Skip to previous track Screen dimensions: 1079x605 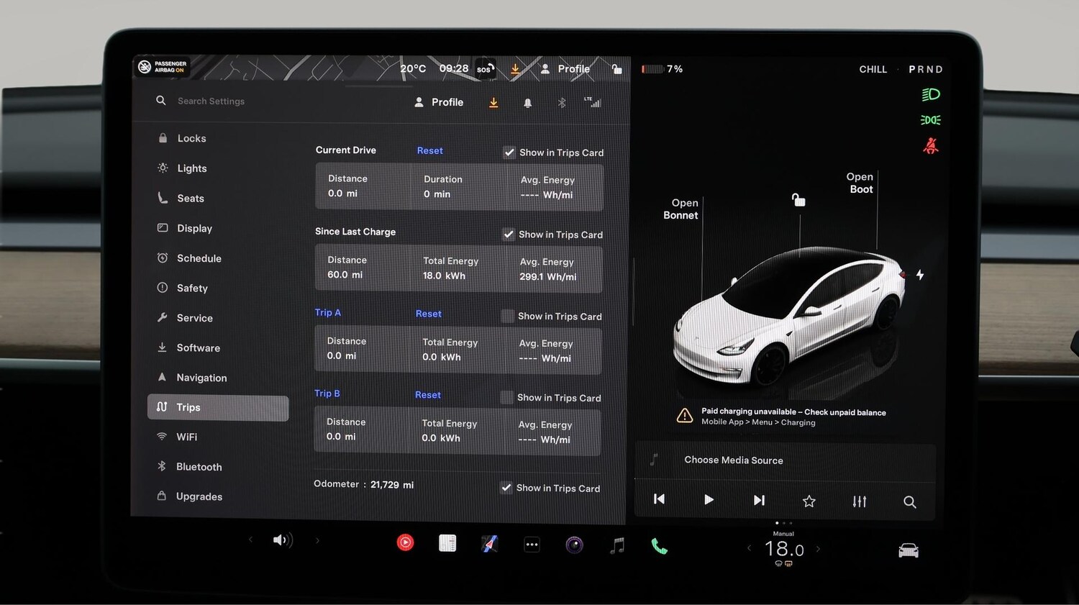pos(659,499)
